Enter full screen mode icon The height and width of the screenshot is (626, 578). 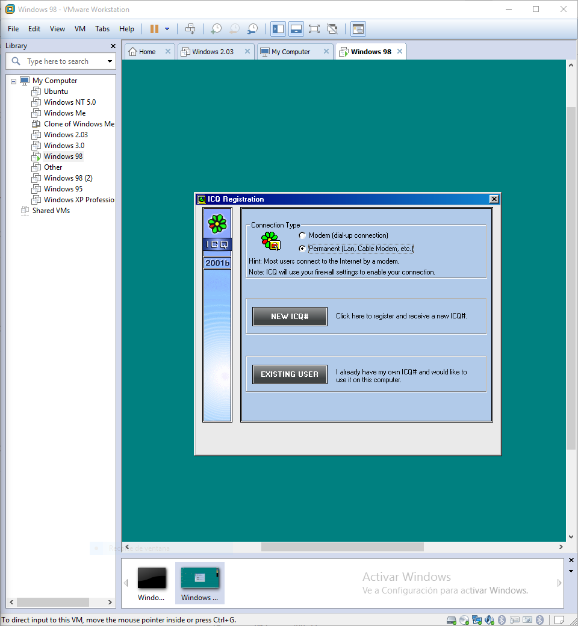(x=314, y=29)
